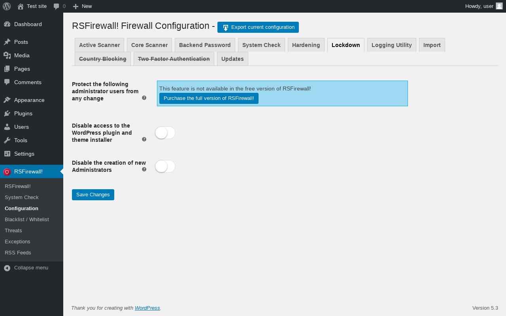
Task: Open the Plugins menu label
Action: coord(23,113)
